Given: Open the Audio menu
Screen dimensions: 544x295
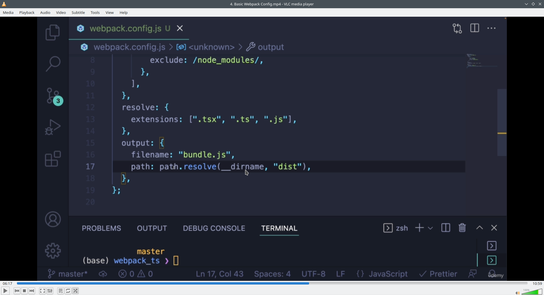Looking at the screenshot, I should tap(45, 12).
